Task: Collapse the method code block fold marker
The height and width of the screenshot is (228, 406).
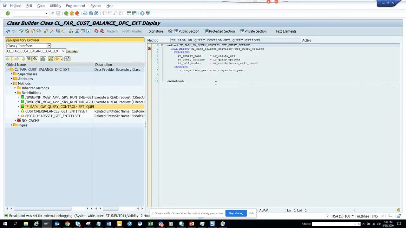Action: [162, 45]
